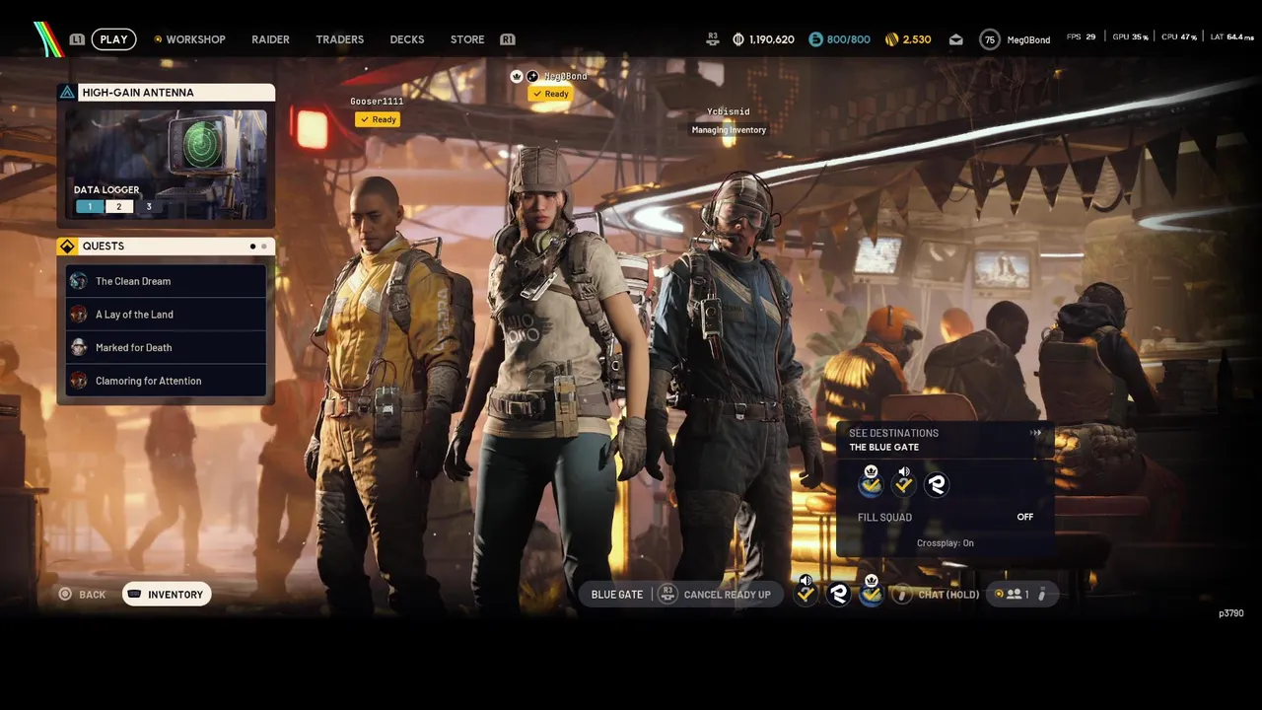Click the crown leader icon above Meg0Bond
This screenshot has height=710, width=1262.
(x=516, y=76)
